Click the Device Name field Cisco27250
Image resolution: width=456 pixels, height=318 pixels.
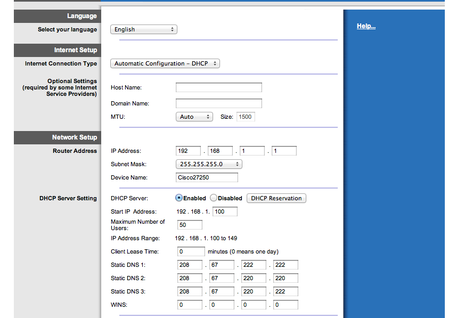(207, 177)
